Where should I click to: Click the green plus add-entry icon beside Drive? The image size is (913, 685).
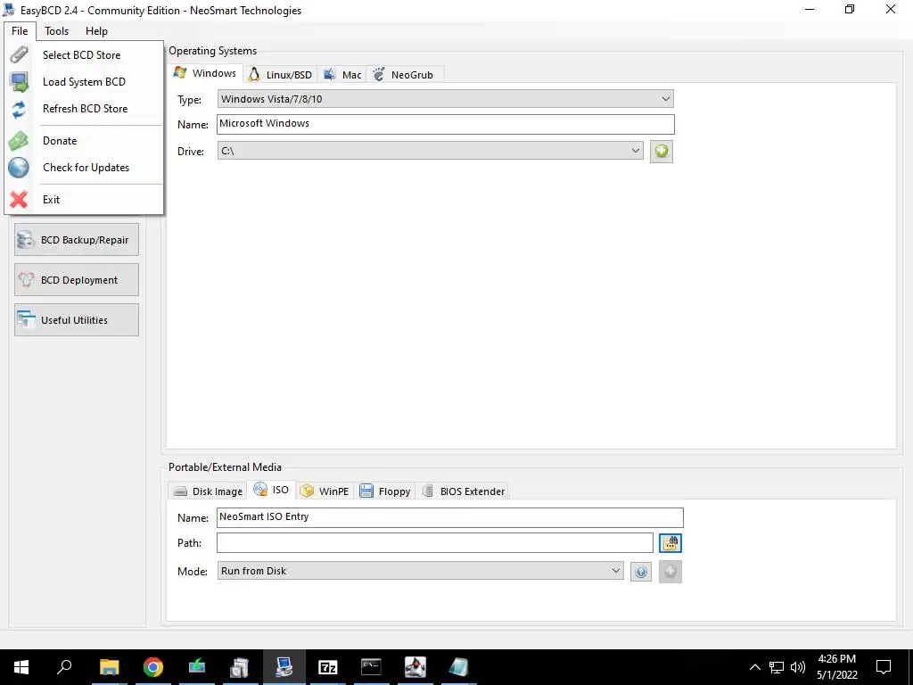pos(662,152)
